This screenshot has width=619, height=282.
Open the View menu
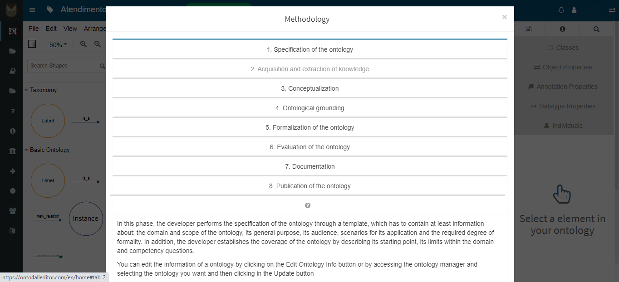click(70, 29)
